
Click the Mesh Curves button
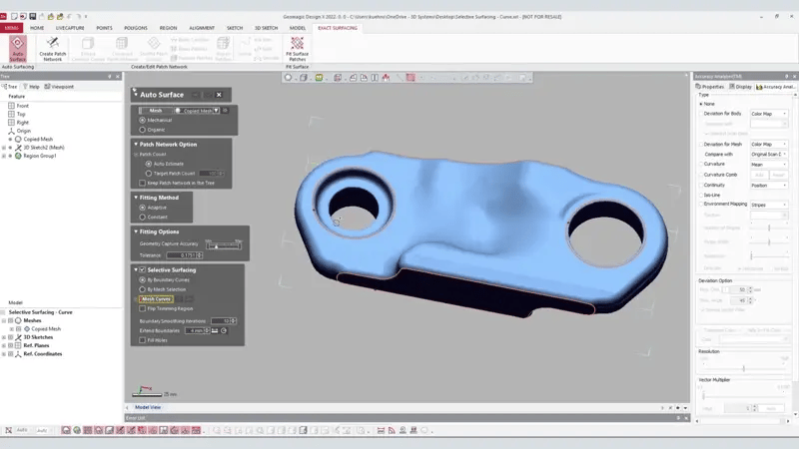[155, 299]
